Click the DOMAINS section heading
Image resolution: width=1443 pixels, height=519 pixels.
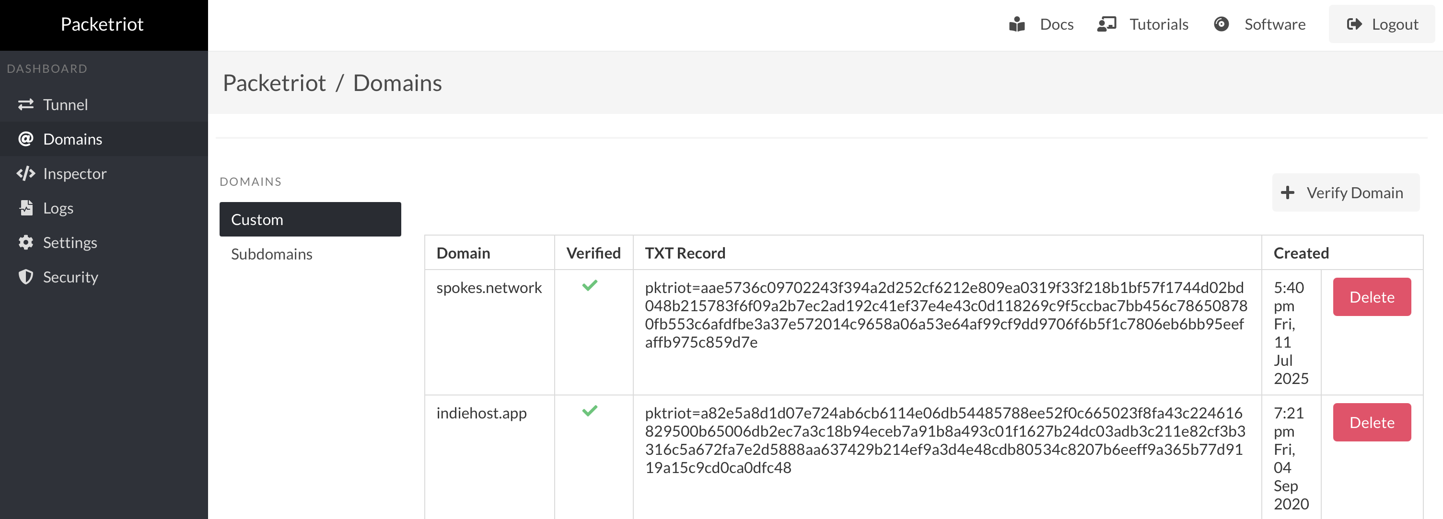[250, 181]
